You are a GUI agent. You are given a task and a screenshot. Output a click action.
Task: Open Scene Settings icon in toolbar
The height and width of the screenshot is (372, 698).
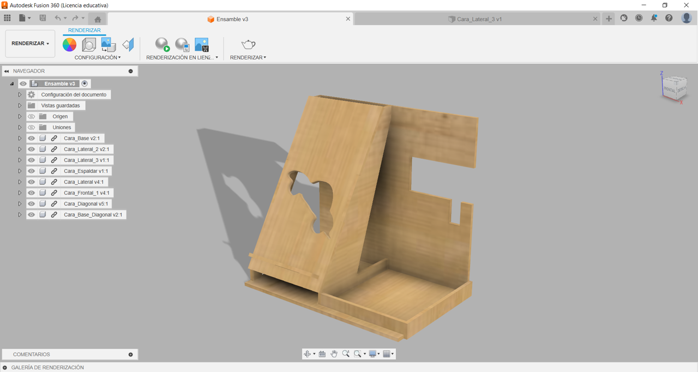pyautogui.click(x=89, y=45)
